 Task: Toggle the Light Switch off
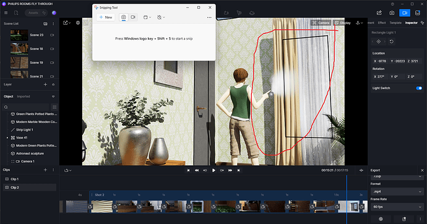(x=419, y=88)
